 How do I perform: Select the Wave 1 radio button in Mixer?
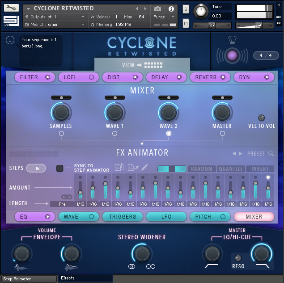point(115,133)
